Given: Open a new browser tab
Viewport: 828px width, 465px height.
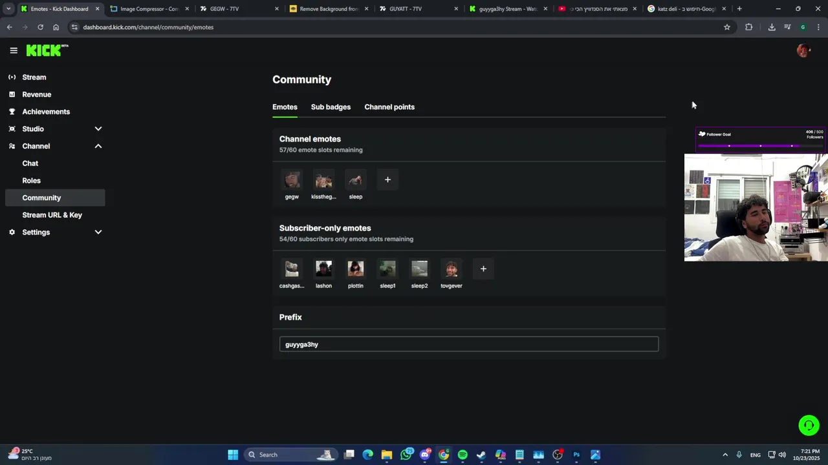Looking at the screenshot, I should click(739, 9).
